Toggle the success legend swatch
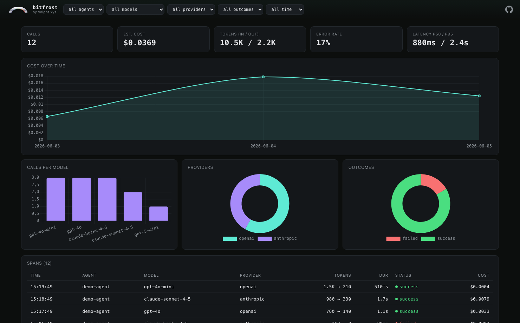Viewport: 520px width, 323px height. pyautogui.click(x=428, y=239)
